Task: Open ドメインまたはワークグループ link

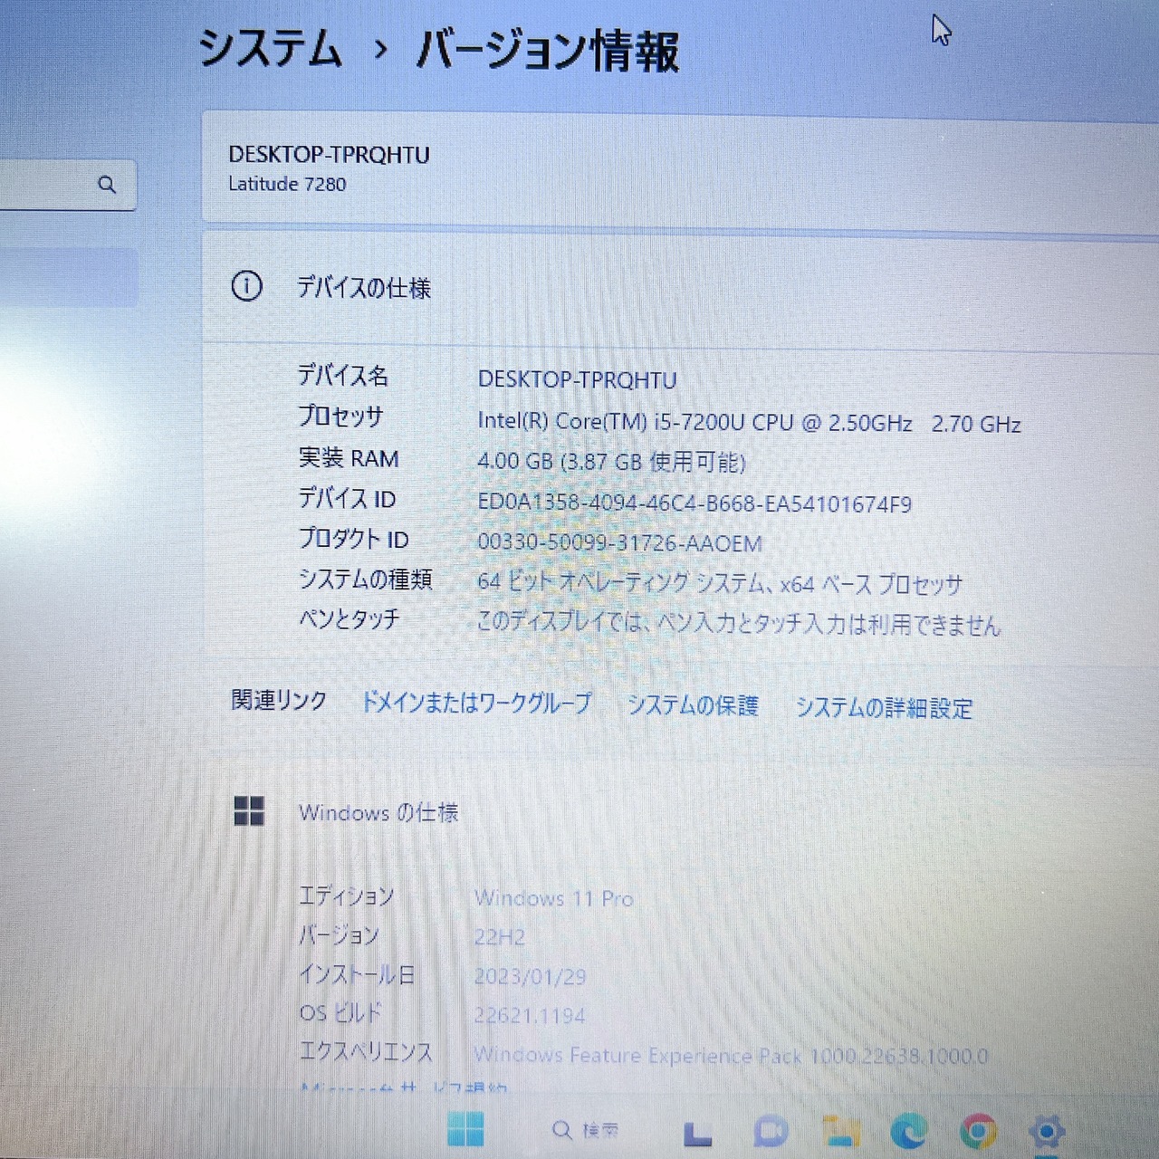Action: click(x=476, y=703)
